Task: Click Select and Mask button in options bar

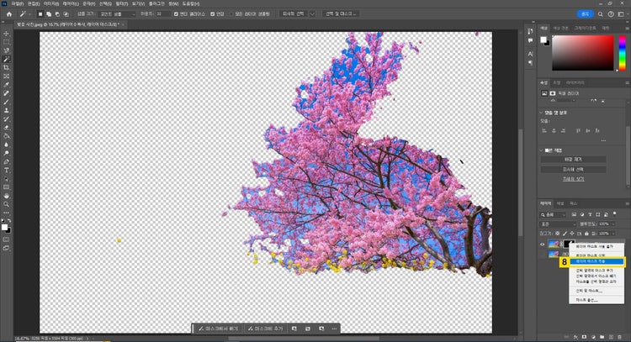Action: (341, 14)
